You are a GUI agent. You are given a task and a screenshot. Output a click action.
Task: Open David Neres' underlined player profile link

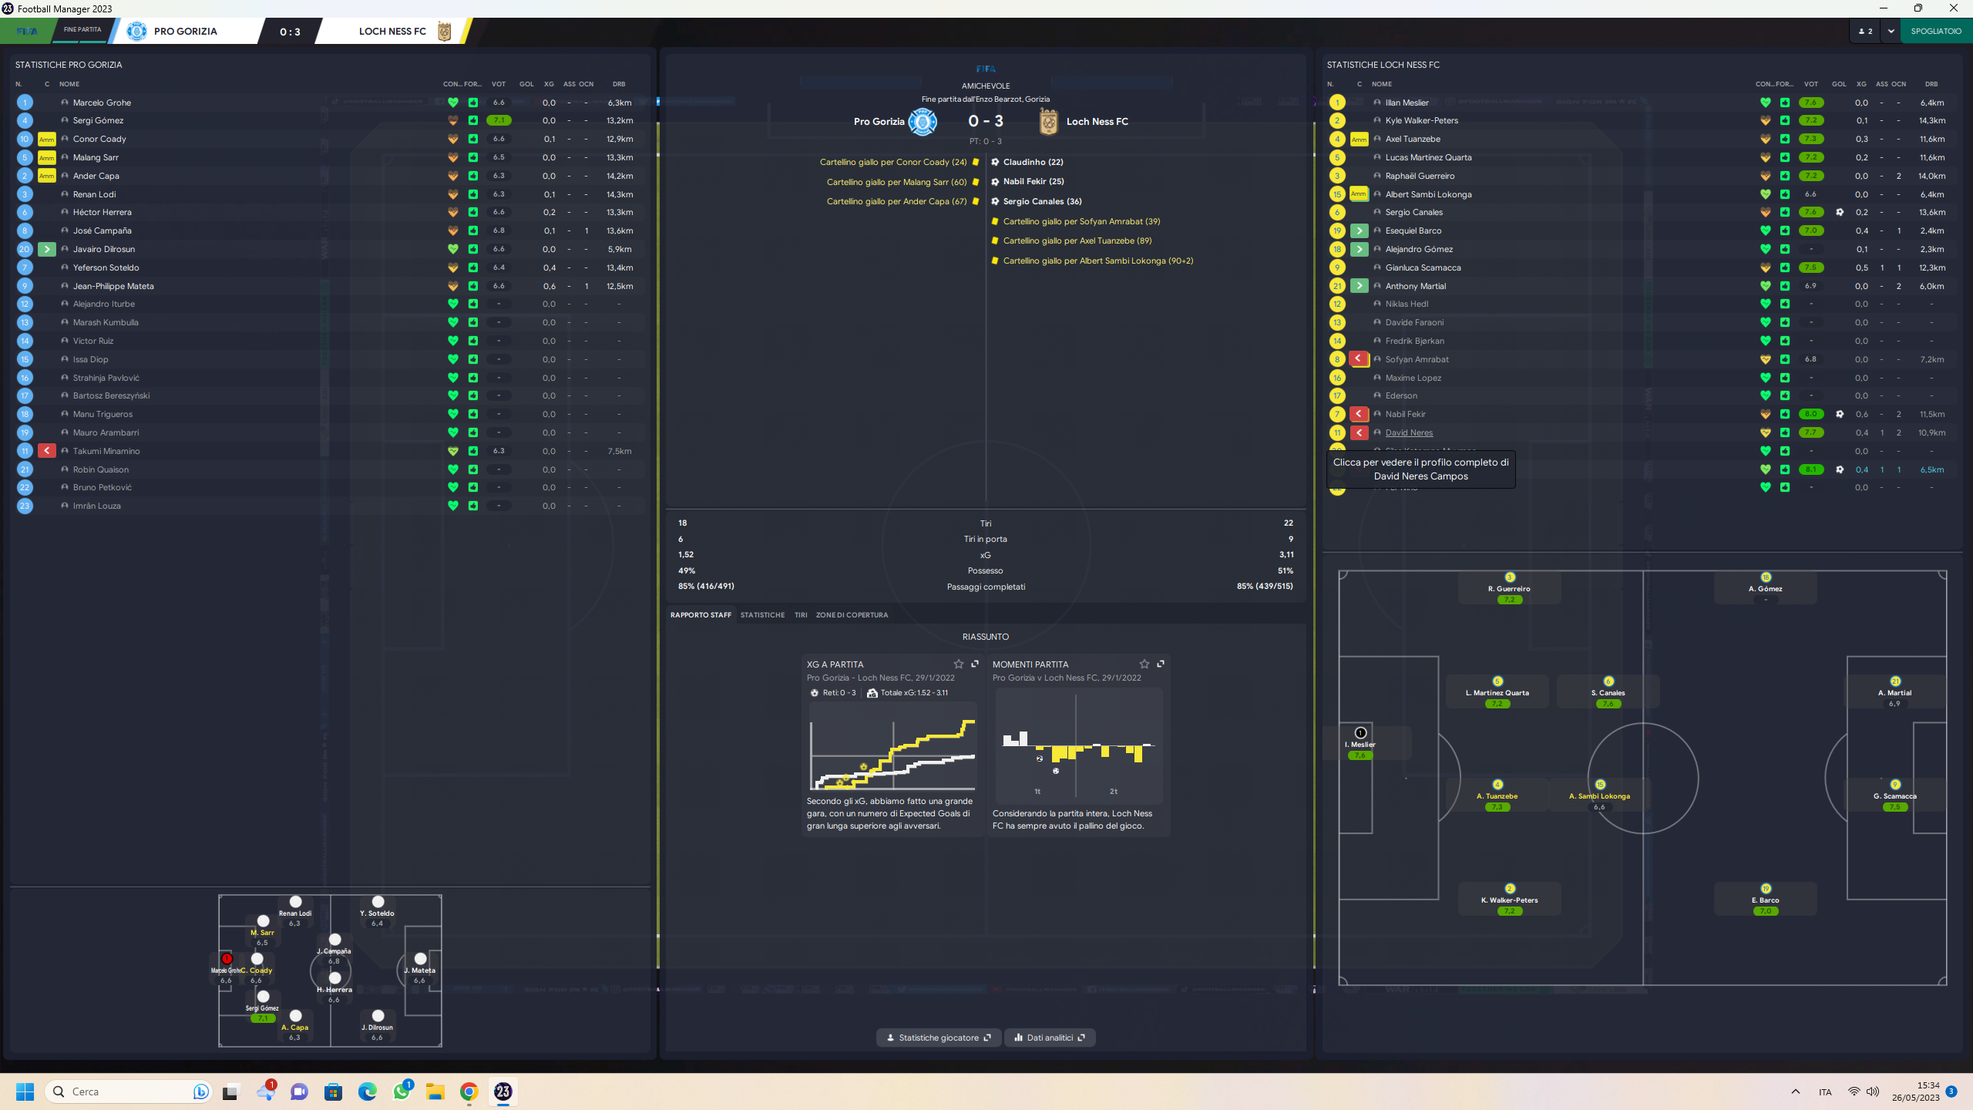point(1409,432)
